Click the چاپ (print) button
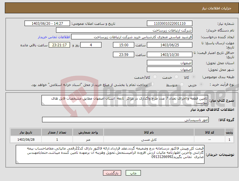This screenshot has height=181, width=239. point(133,173)
